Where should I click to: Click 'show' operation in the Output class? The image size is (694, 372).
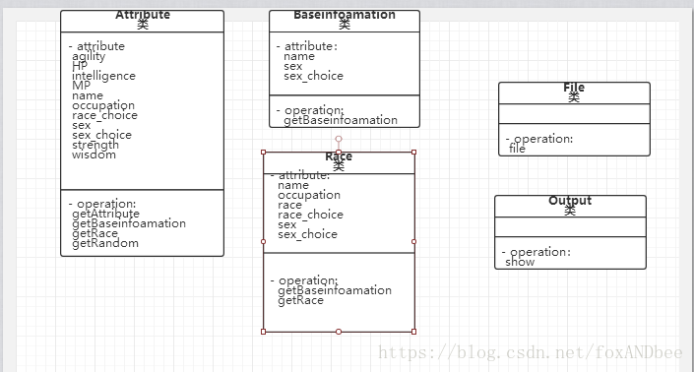coord(520,263)
